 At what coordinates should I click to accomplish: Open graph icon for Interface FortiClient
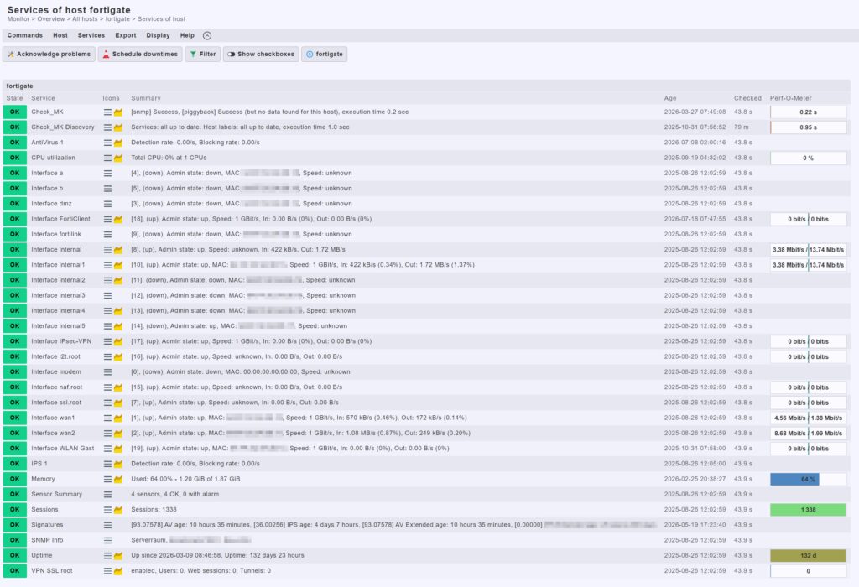pos(118,219)
